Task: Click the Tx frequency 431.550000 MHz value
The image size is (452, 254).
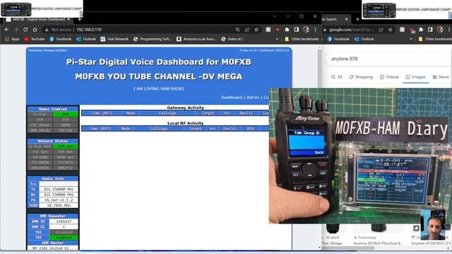Action: coord(59,189)
